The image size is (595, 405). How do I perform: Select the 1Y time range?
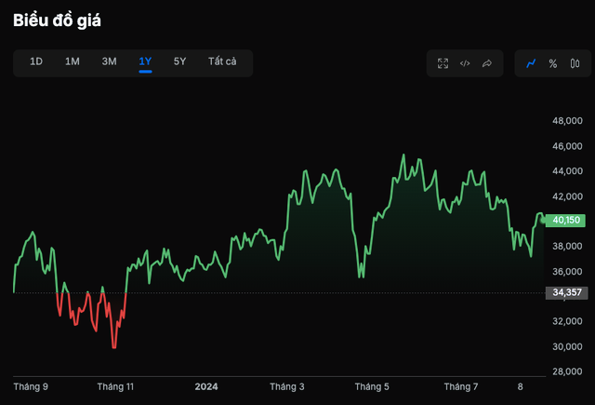(x=145, y=61)
